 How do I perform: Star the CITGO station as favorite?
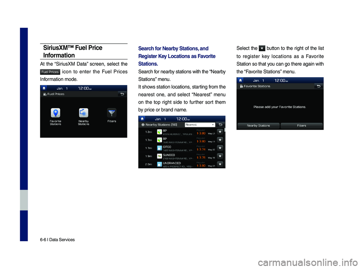click(220, 148)
